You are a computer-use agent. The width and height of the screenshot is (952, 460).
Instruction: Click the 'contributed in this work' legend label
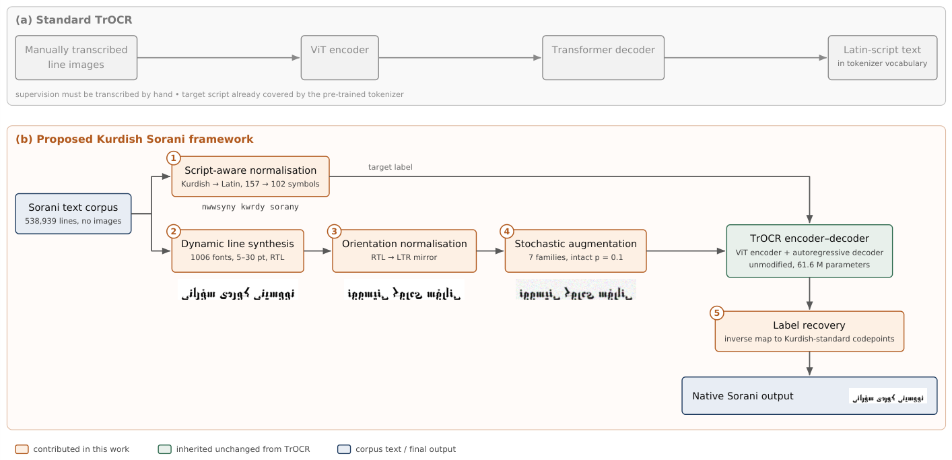81,449
